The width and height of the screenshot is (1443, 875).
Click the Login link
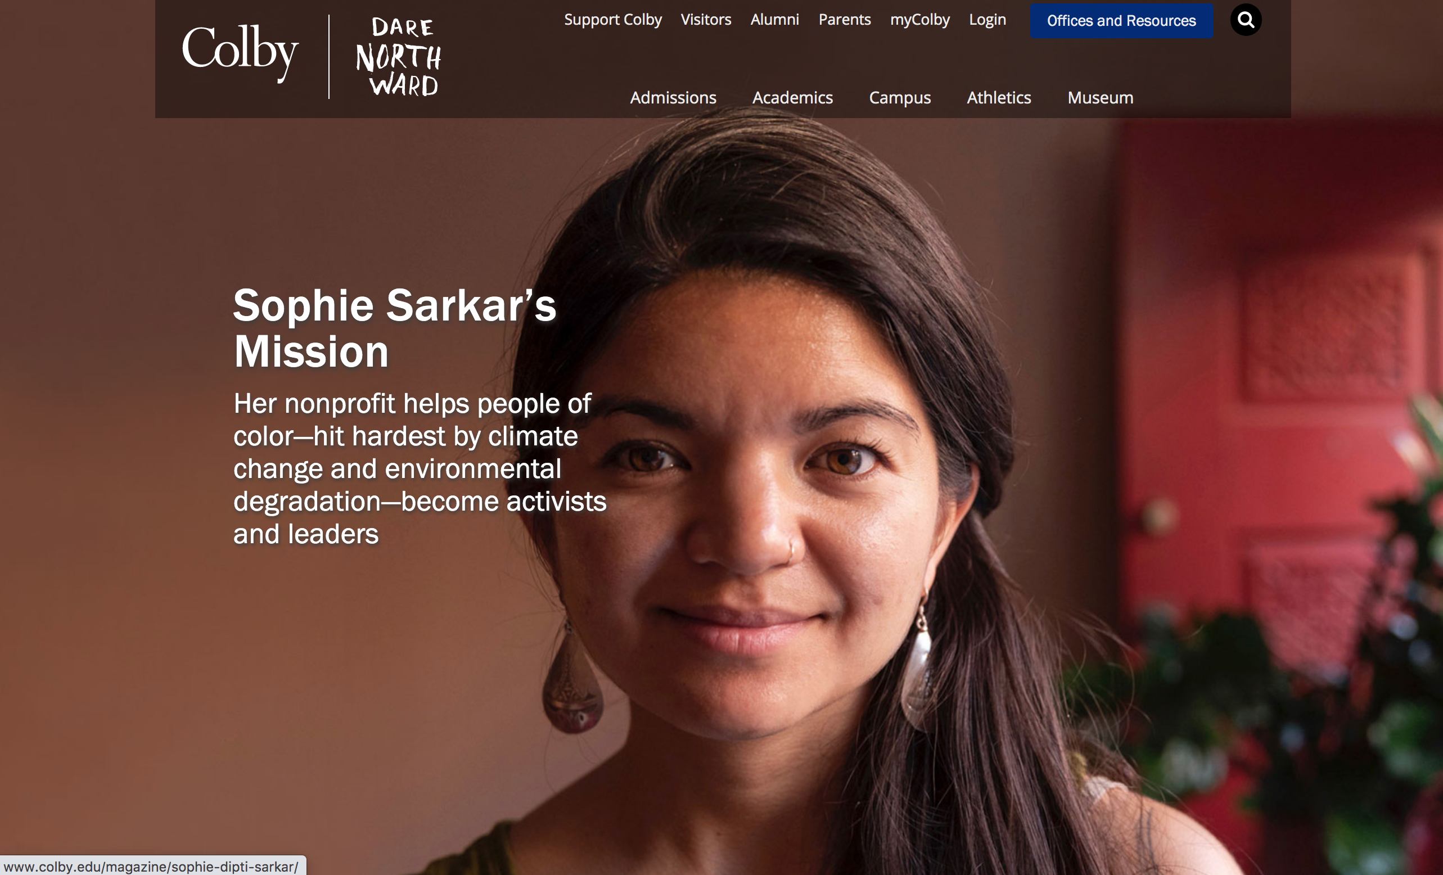coord(987,19)
